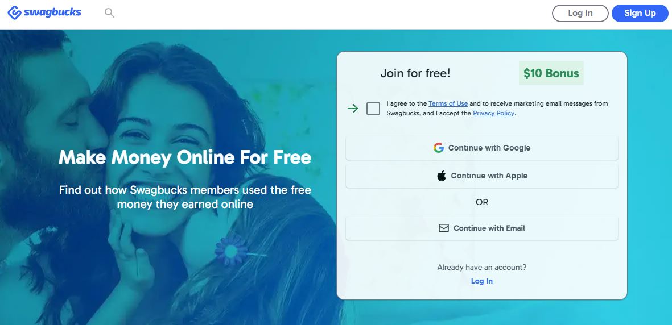This screenshot has width=672, height=325.
Task: Click Log In link under Already have account
Action: tap(482, 281)
